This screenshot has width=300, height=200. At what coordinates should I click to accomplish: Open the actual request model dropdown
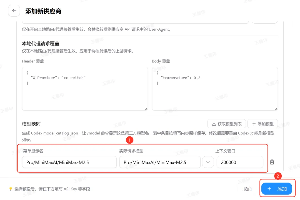point(208,162)
